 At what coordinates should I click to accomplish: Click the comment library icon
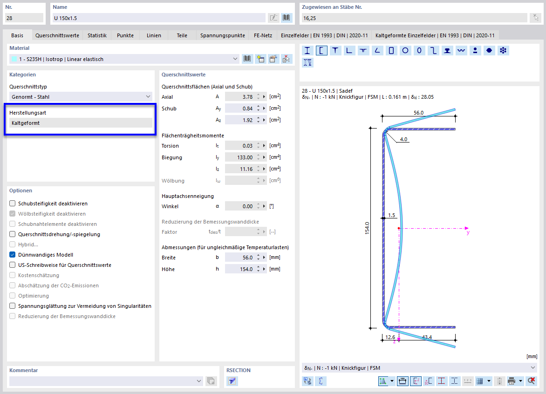211,381
